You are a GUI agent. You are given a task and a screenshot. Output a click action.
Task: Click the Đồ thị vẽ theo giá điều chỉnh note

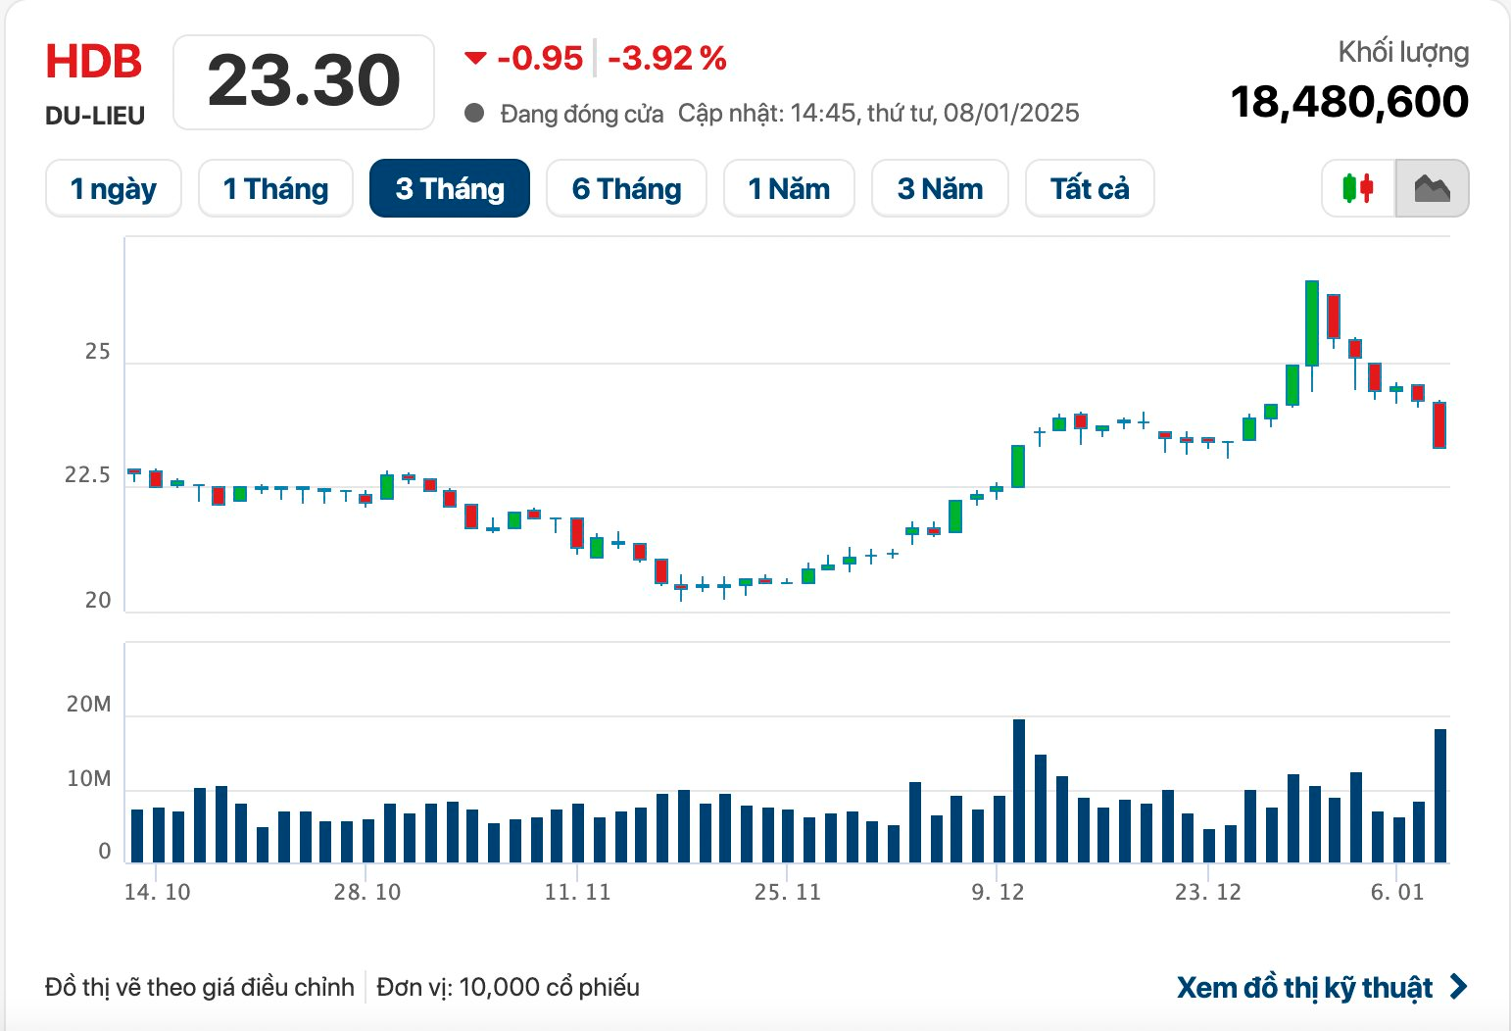(200, 987)
